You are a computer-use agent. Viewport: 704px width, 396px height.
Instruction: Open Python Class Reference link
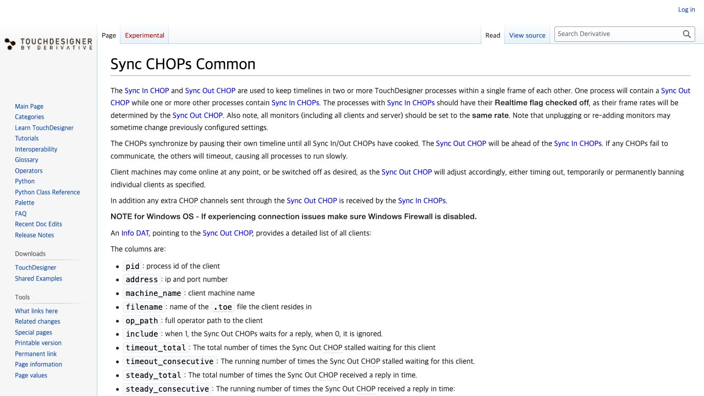point(47,192)
